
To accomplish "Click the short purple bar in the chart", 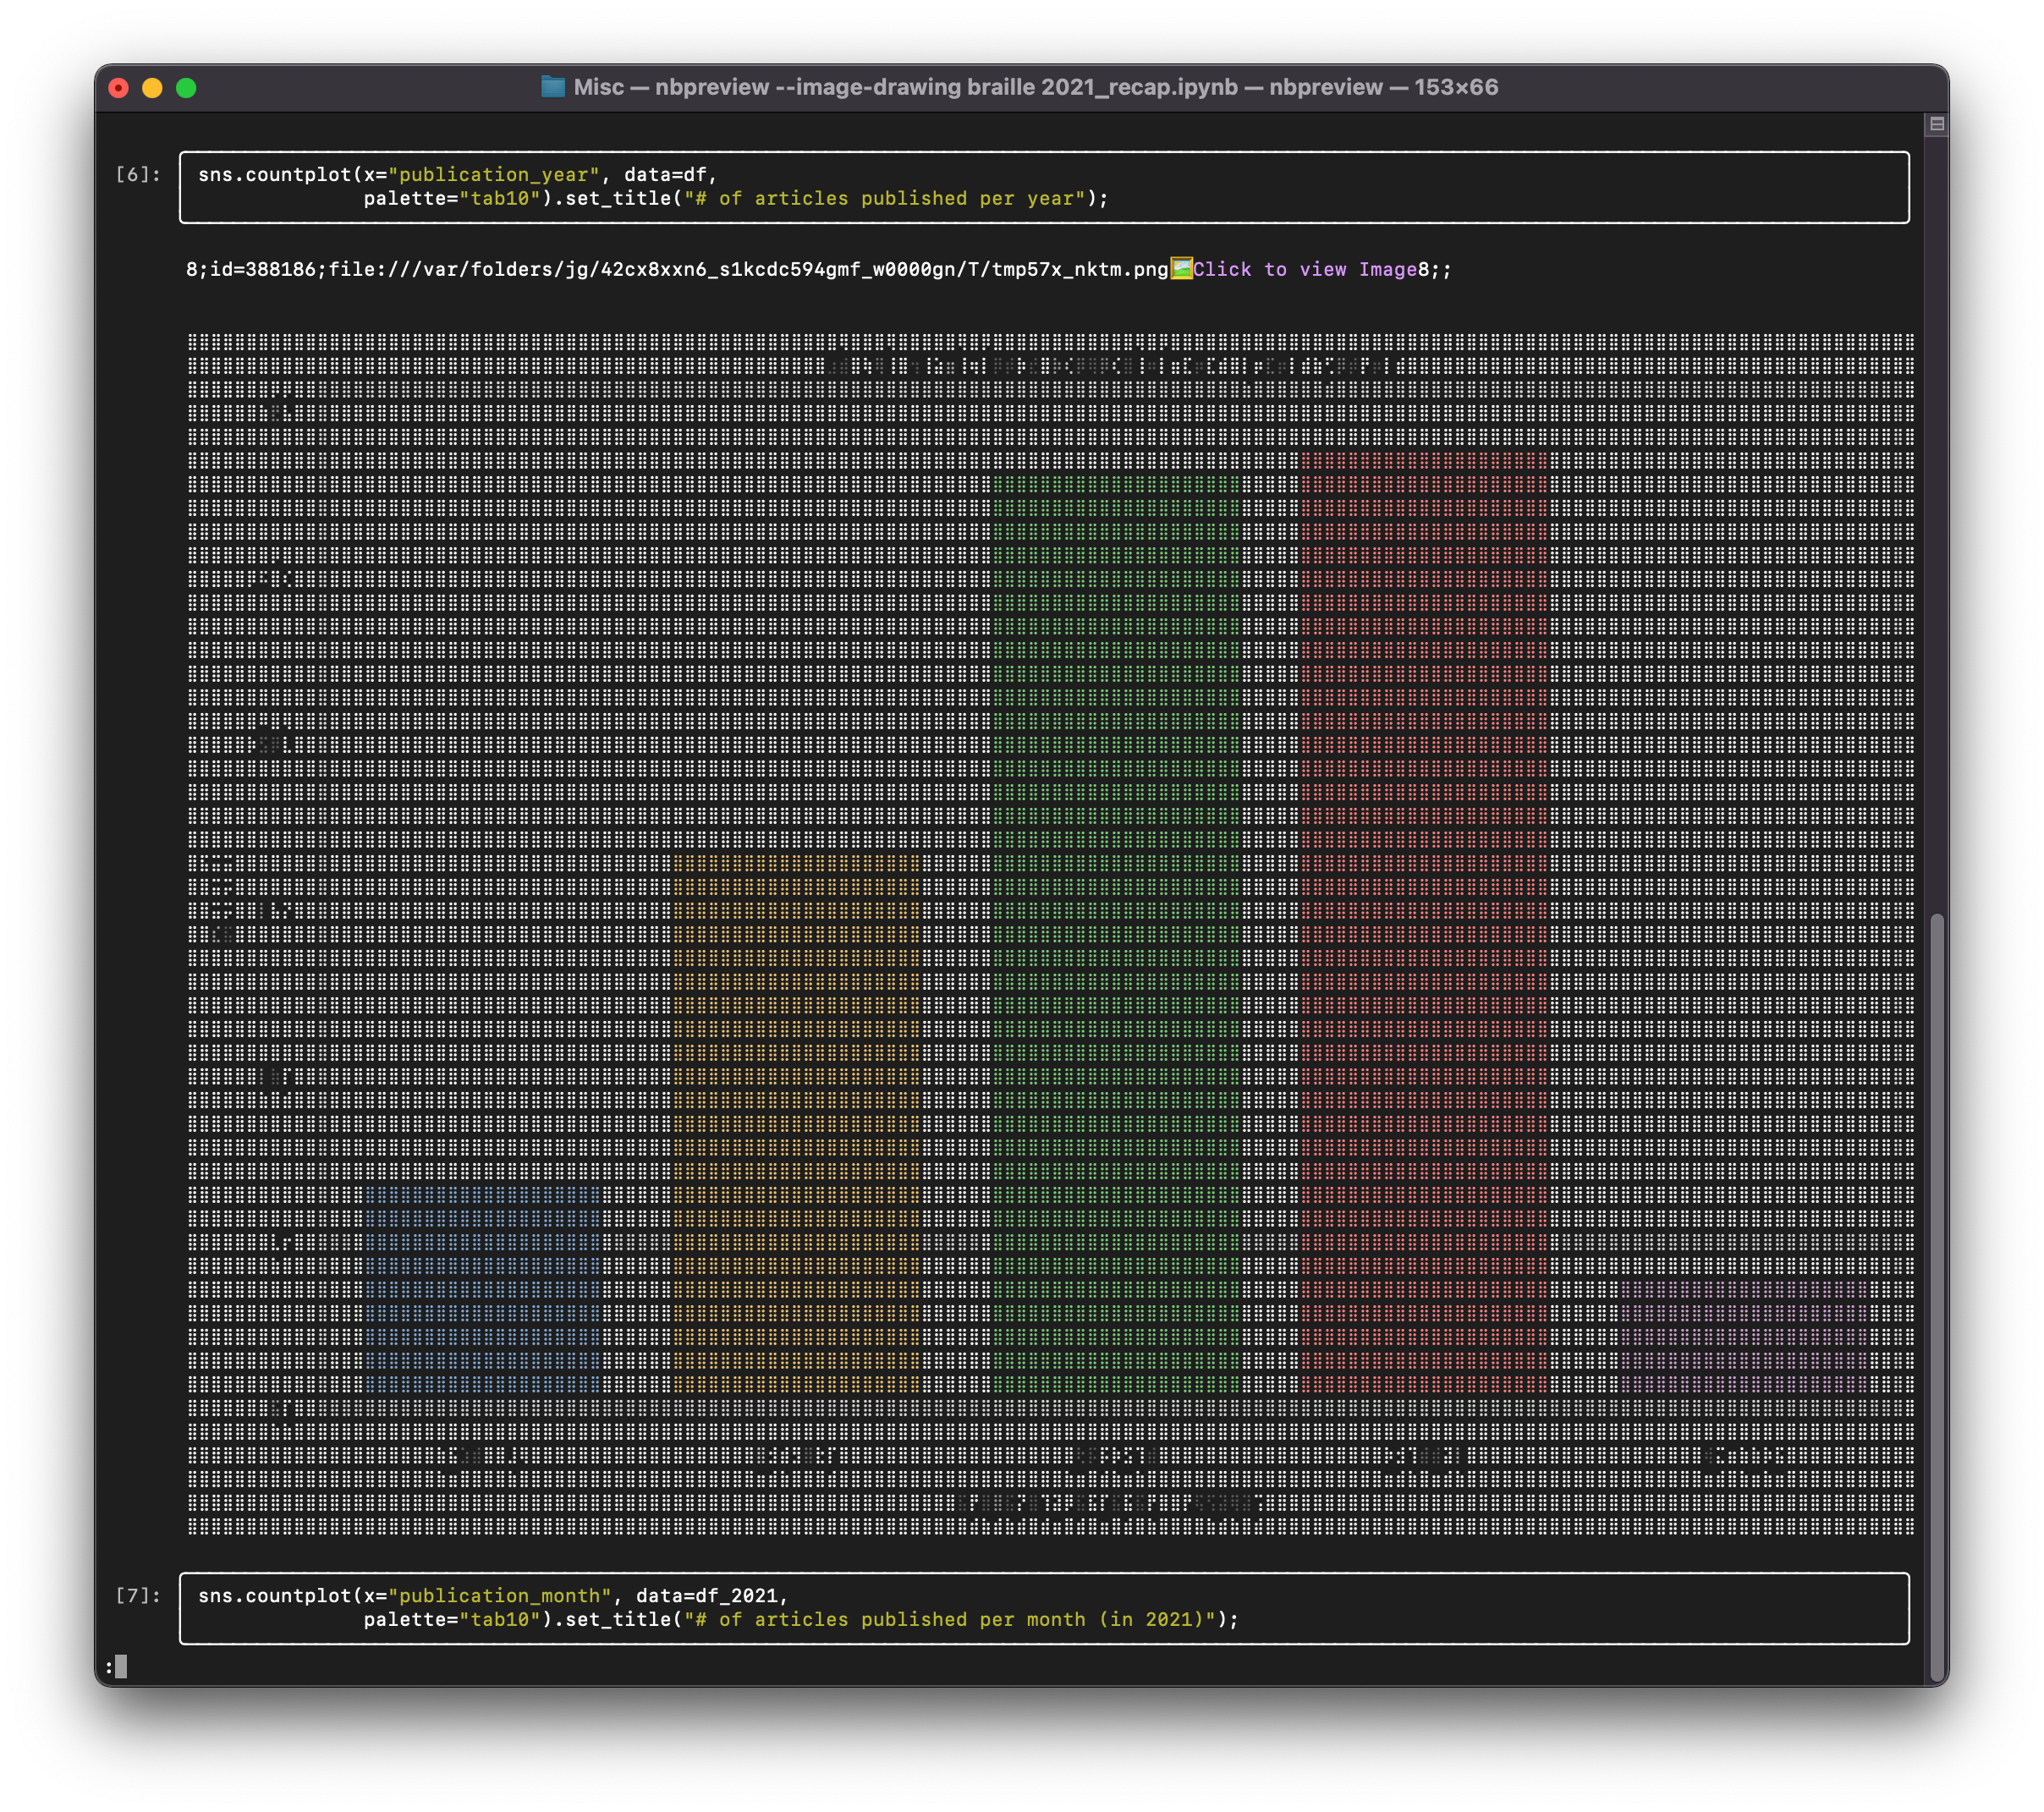I will [1743, 1336].
